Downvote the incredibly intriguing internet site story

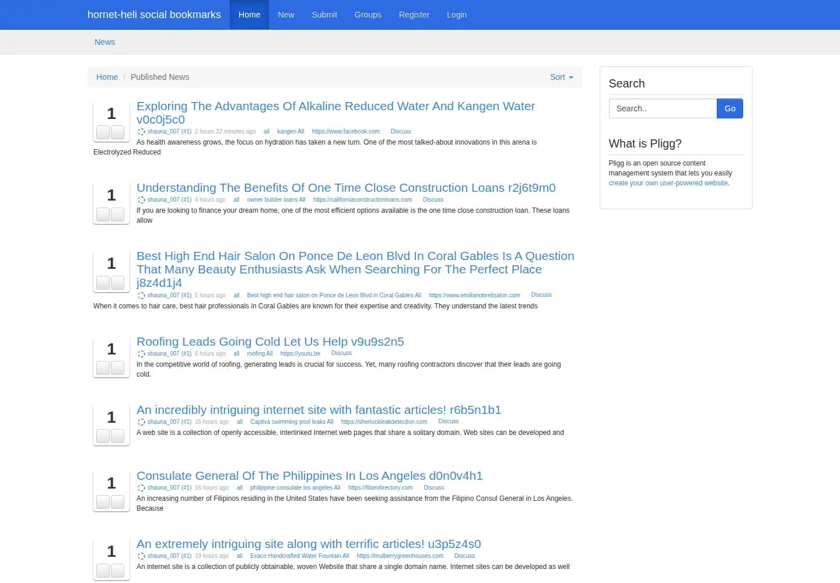(x=118, y=436)
